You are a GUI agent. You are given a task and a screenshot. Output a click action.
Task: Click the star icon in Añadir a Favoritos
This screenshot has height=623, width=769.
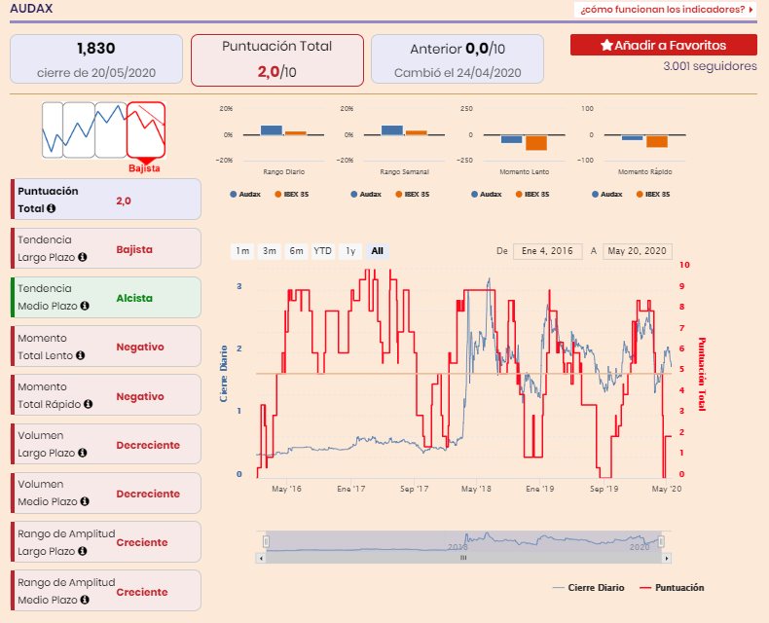pyautogui.click(x=606, y=45)
